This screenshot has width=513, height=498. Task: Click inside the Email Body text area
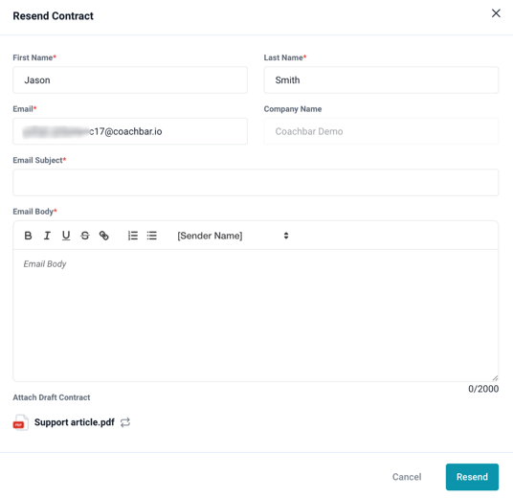point(256,315)
